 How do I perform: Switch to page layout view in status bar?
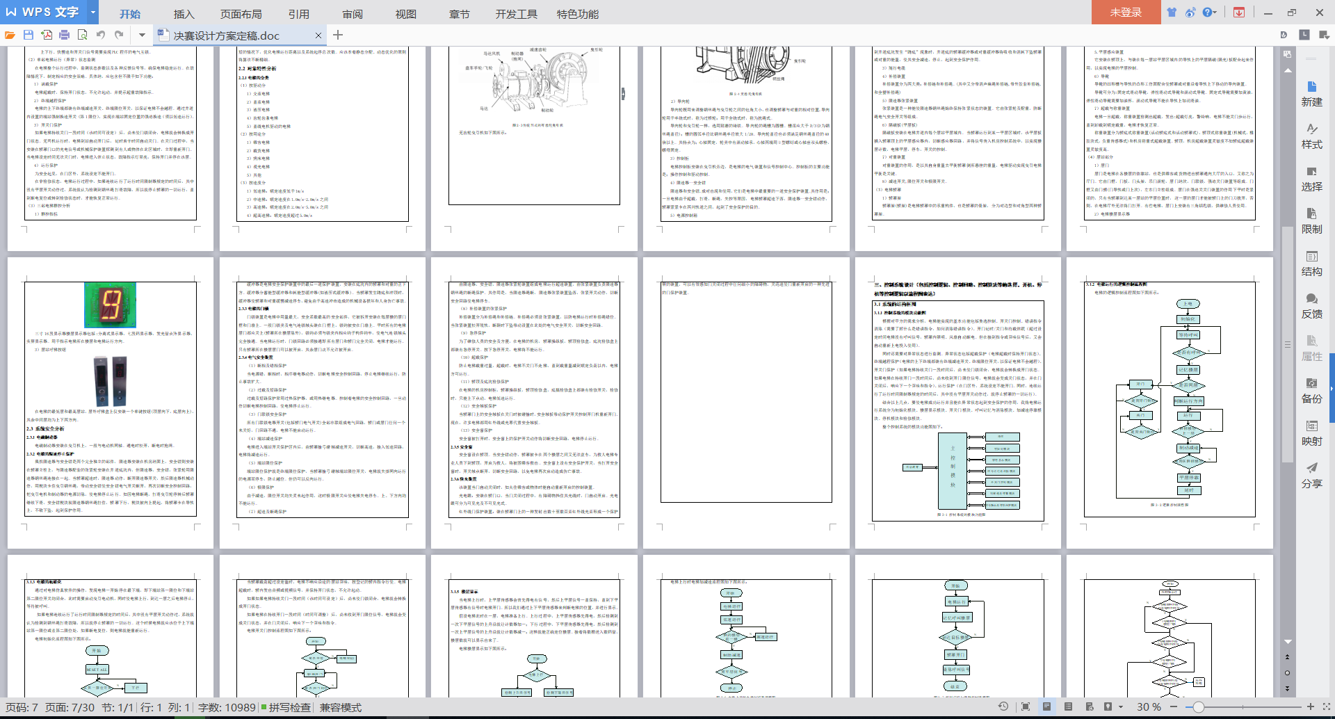(1046, 706)
